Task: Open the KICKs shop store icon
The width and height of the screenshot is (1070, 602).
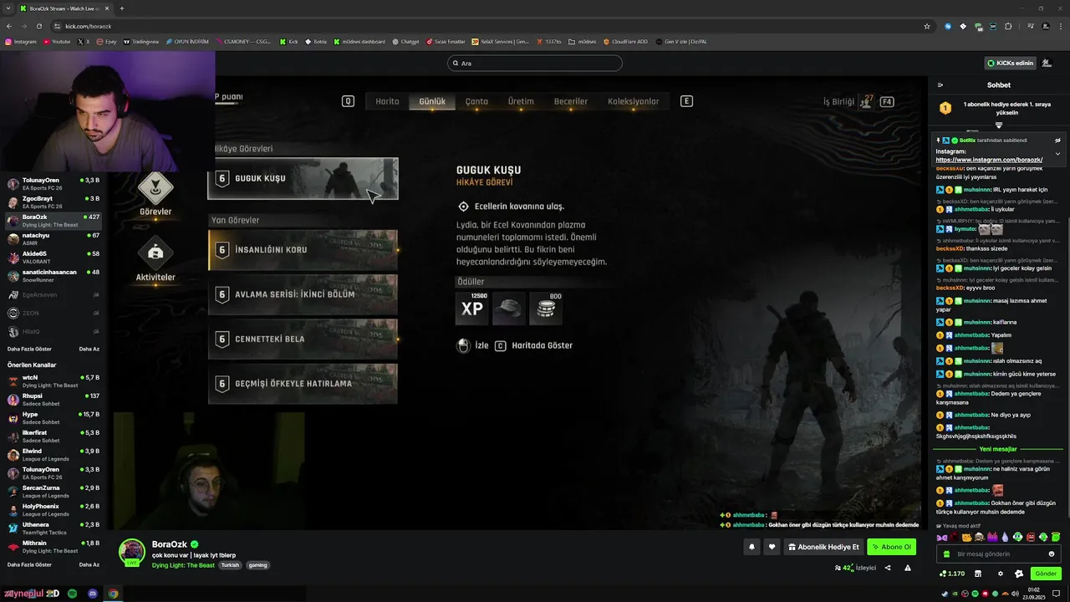Action: pos(978,574)
